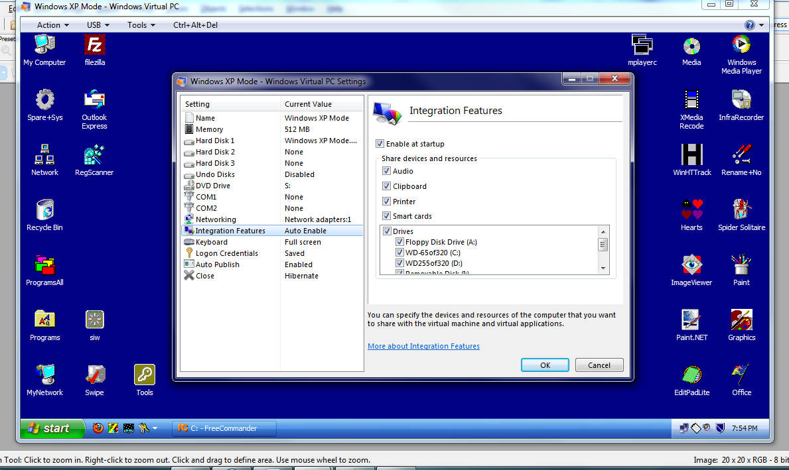Screen dimensions: 789x470
Task: Click the taskbar clock showing 7:54 PM
Action: [745, 428]
